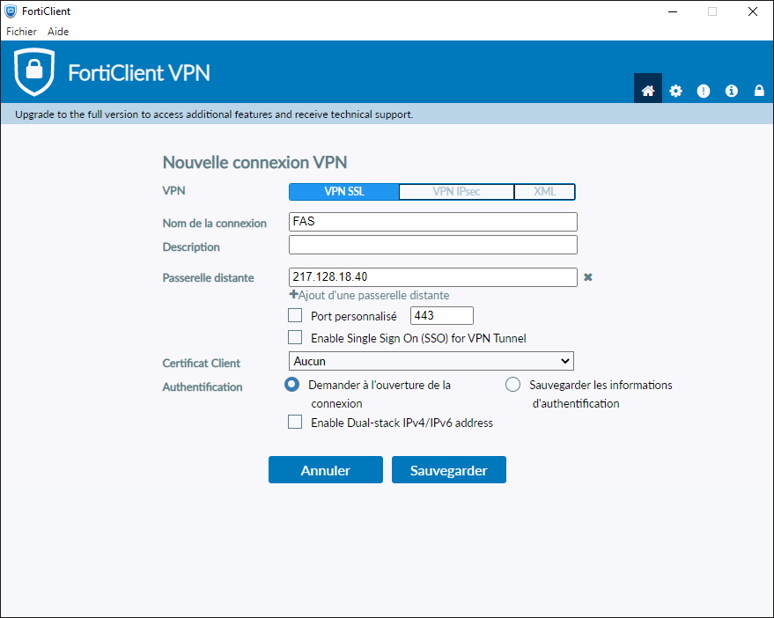This screenshot has height=618, width=774.
Task: Click into the Description text field
Action: [x=433, y=245]
